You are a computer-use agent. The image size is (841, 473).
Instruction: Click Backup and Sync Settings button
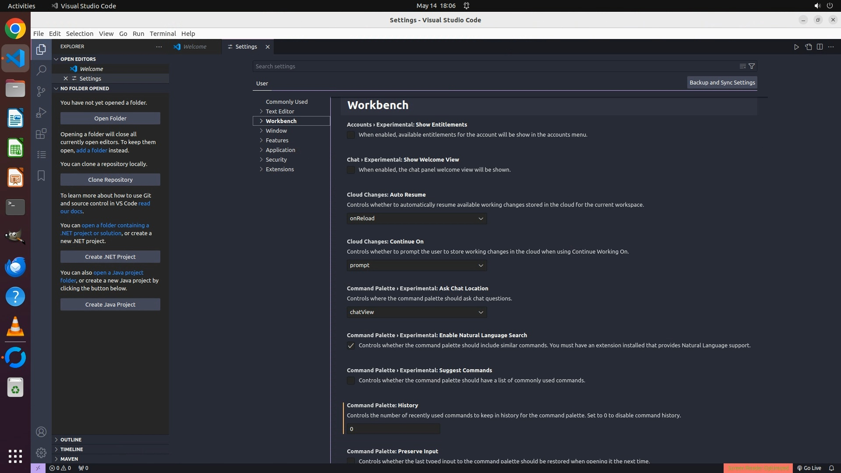coord(722,82)
